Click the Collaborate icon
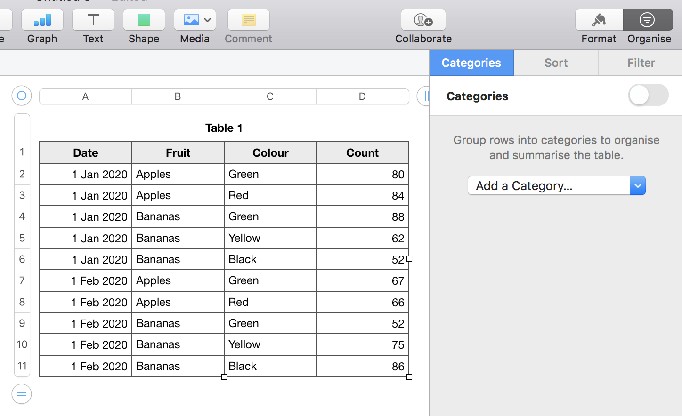682x416 pixels. point(423,20)
